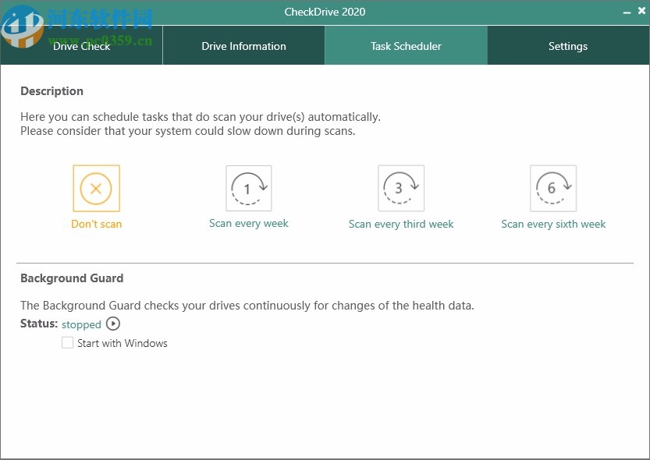
Task: Click the Don't scan label
Action: tap(97, 224)
